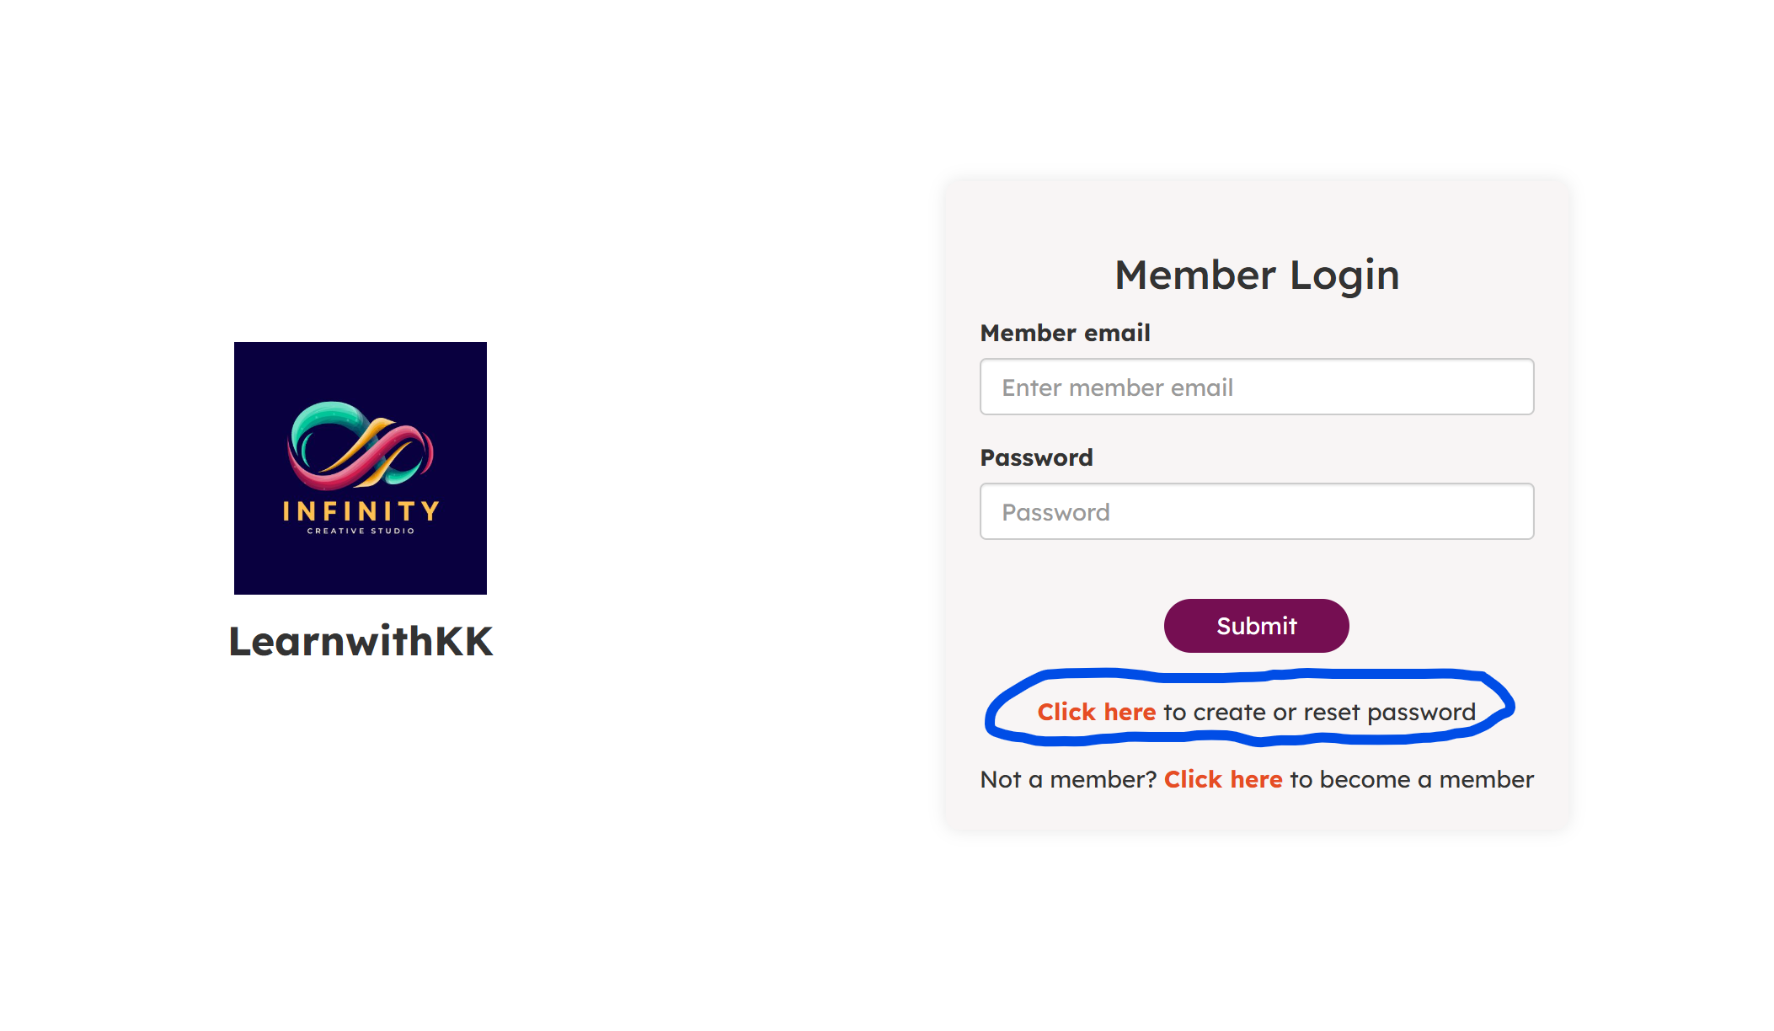Click the Infinity Creative Studio logo image
This screenshot has height=1031, width=1774.
[x=361, y=468]
